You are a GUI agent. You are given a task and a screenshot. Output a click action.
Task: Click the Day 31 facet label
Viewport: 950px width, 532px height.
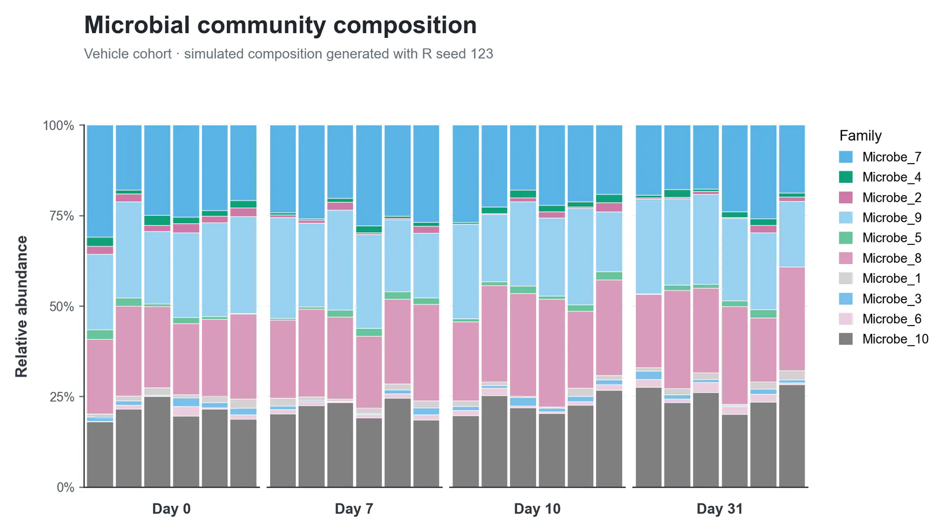tap(720, 509)
